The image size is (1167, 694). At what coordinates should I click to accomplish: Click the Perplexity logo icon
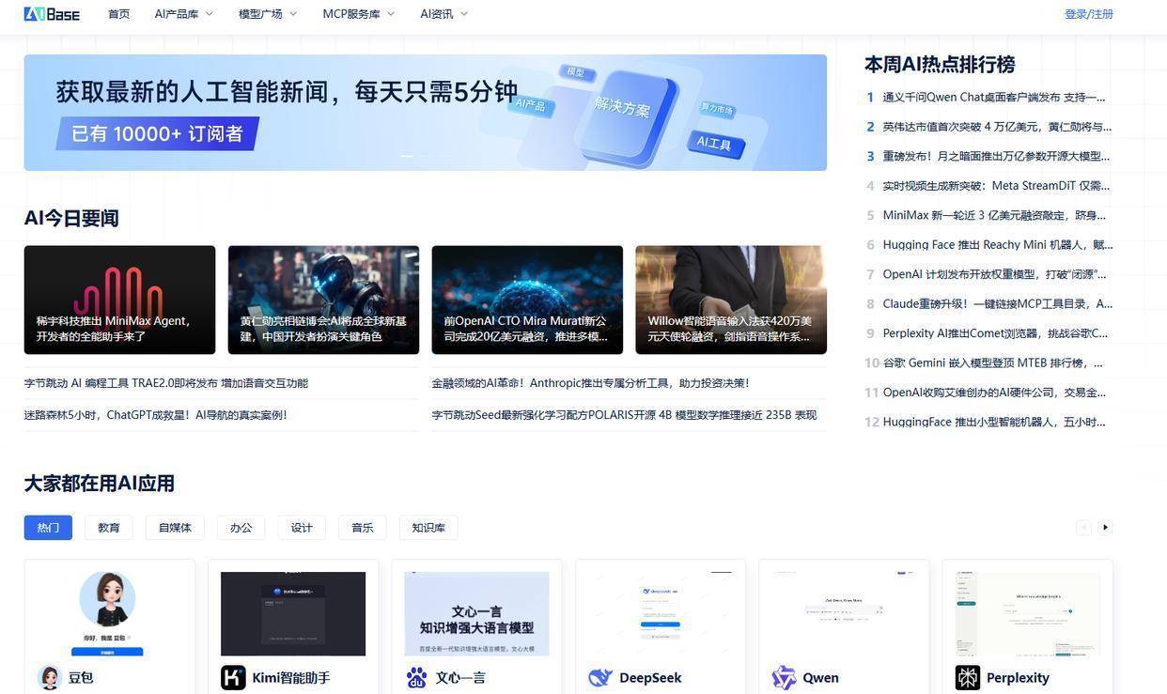click(x=968, y=677)
